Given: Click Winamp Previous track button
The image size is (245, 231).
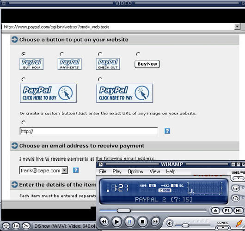Looking at the screenshot, I should click(104, 221).
